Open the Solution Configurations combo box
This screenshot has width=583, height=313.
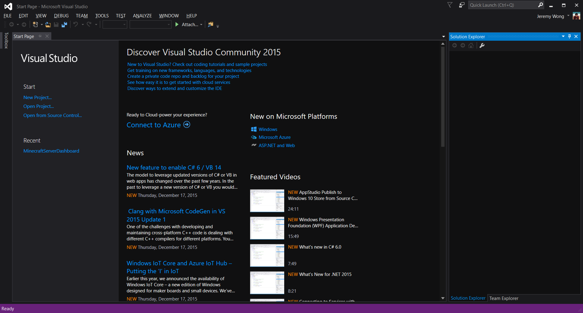tap(115, 25)
